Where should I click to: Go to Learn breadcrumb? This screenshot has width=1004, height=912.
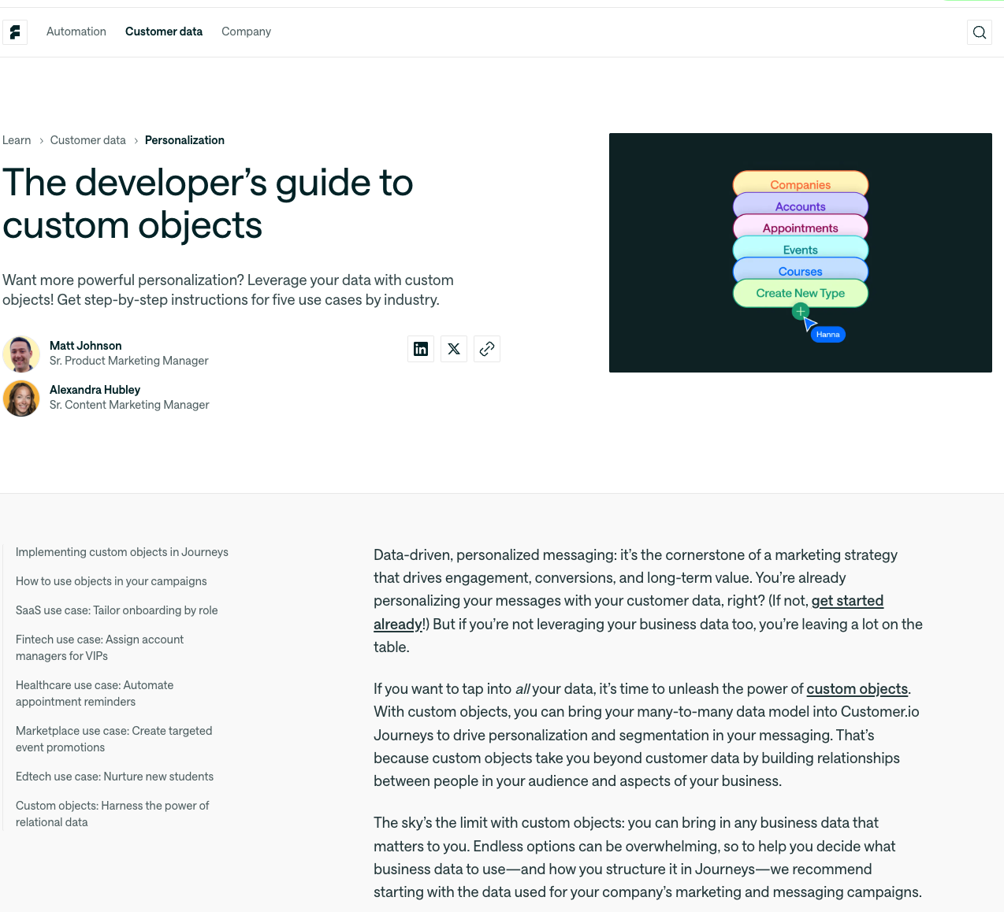(17, 140)
